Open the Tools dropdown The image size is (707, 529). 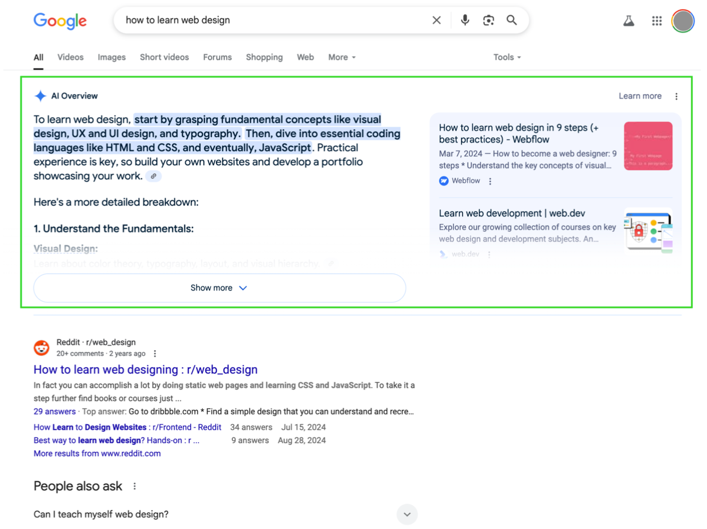click(506, 57)
